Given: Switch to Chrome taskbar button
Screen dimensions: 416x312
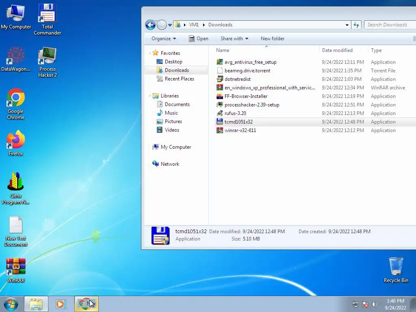Looking at the screenshot, I should (87, 304).
